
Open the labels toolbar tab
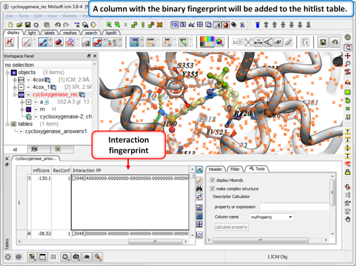coord(50,33)
